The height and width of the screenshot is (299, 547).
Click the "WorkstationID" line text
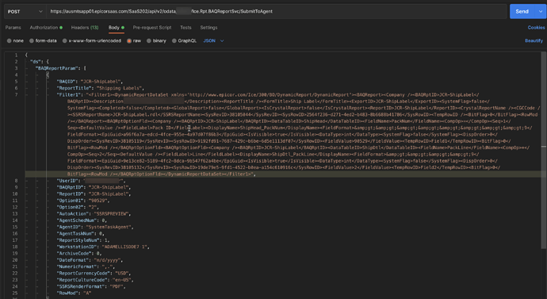pyautogui.click(x=103, y=247)
